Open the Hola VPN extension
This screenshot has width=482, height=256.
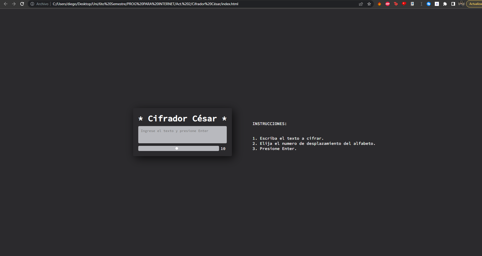click(x=379, y=4)
